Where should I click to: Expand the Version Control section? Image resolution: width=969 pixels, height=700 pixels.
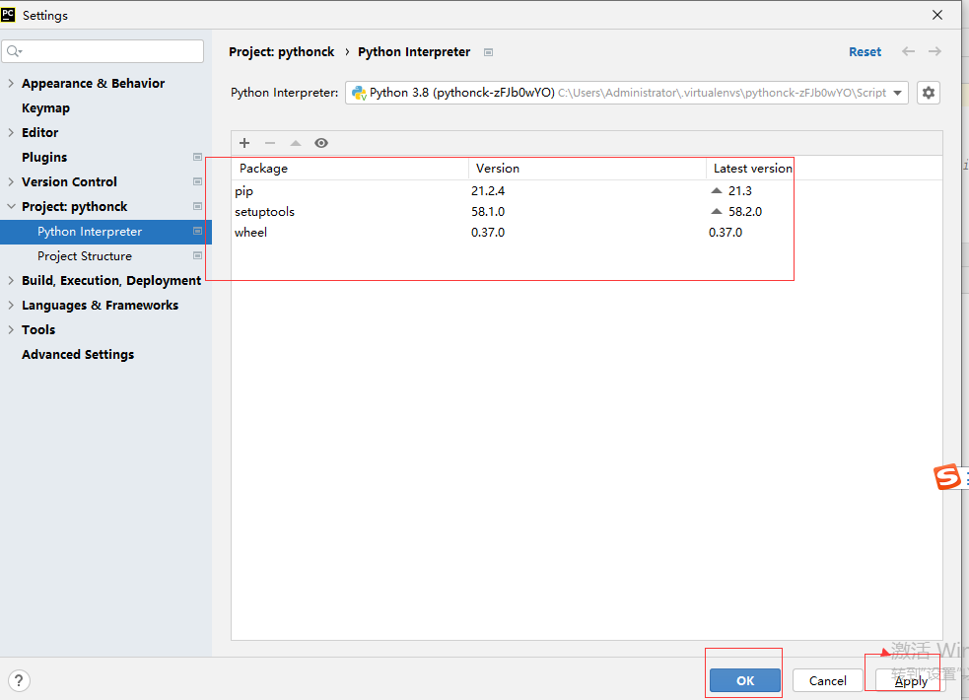(11, 181)
